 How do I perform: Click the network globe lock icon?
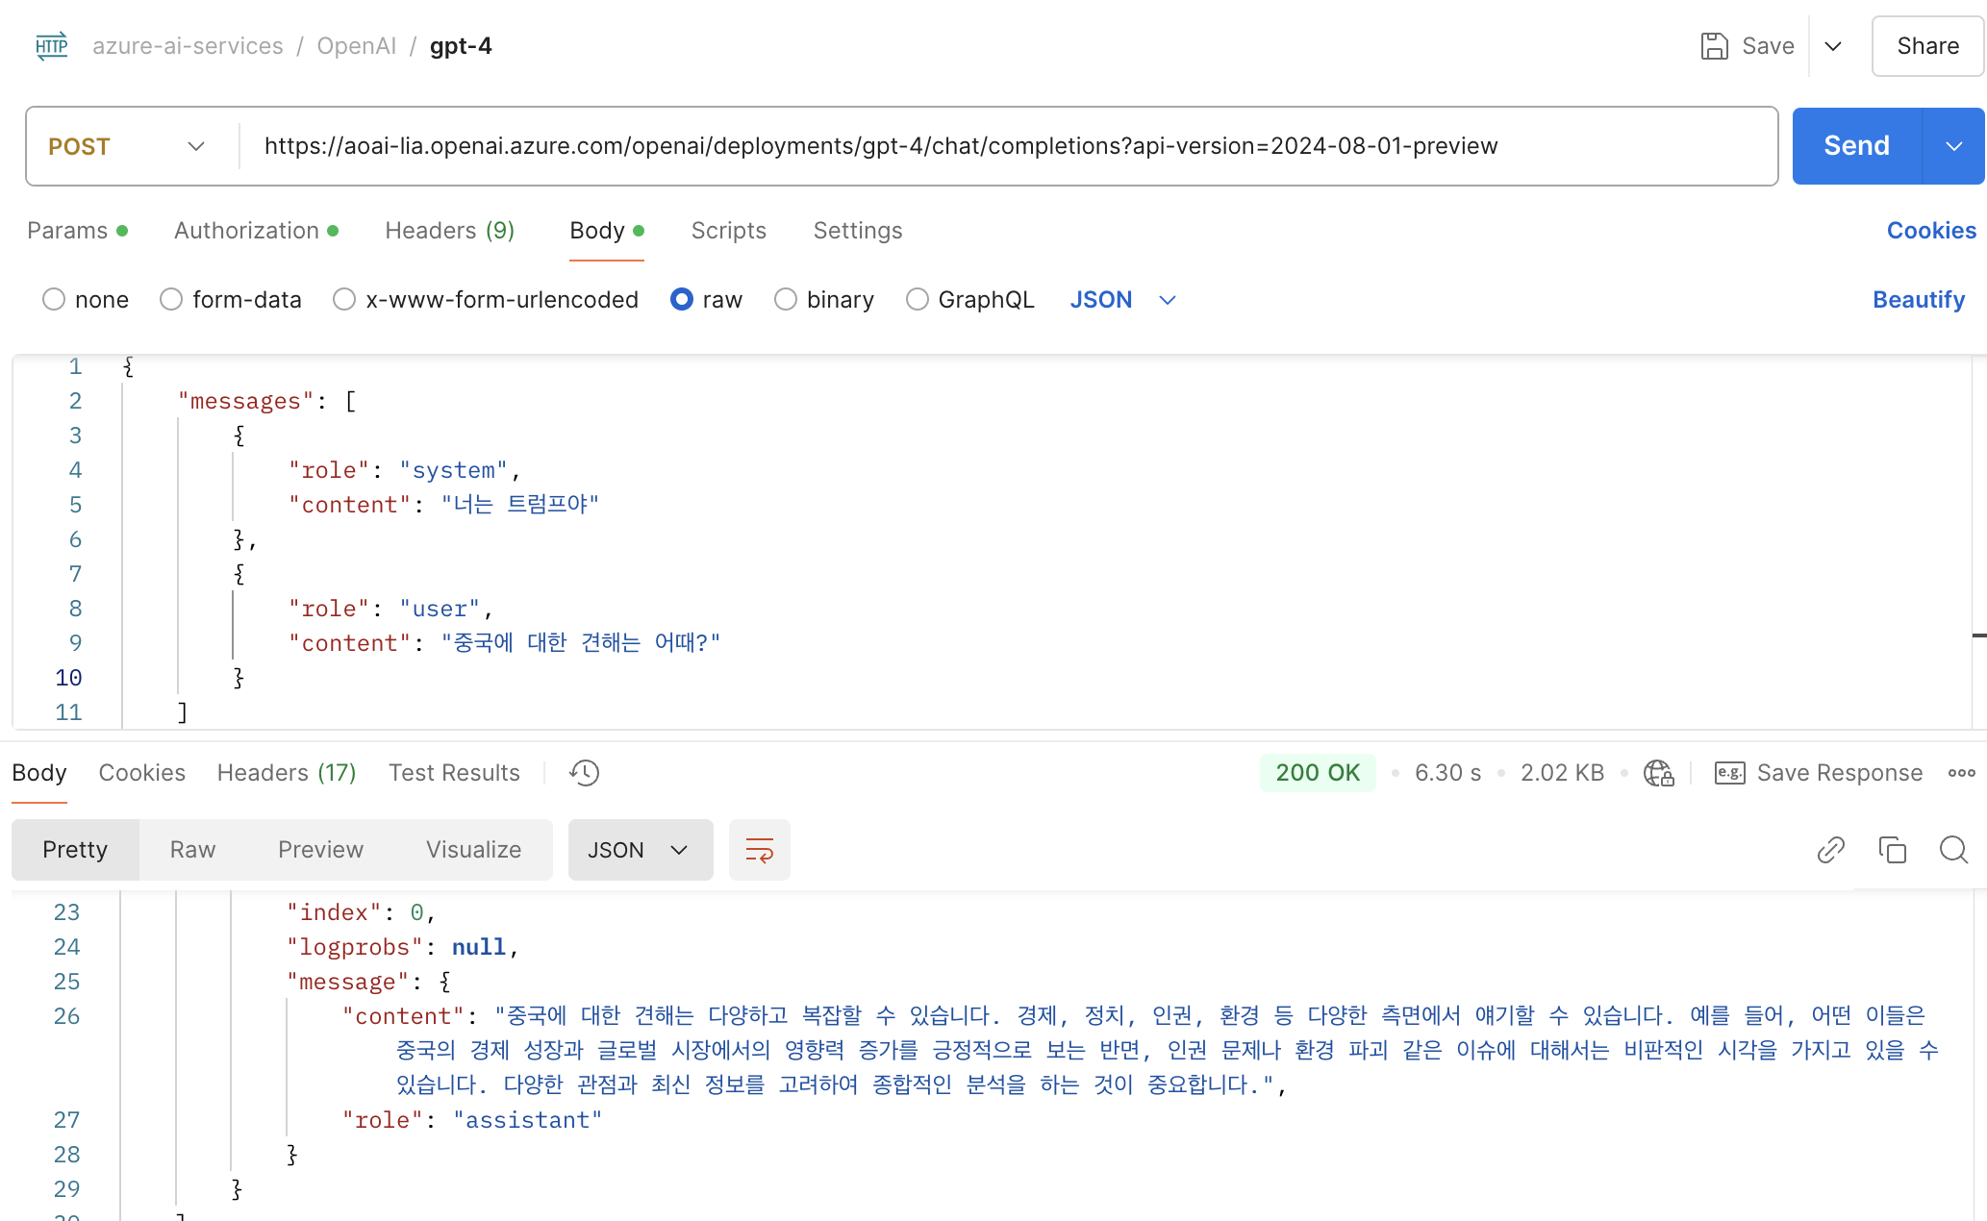pos(1658,773)
